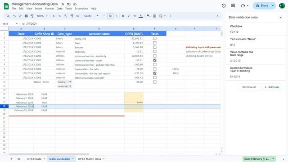
Task: Format as percent
Action: [59, 16]
